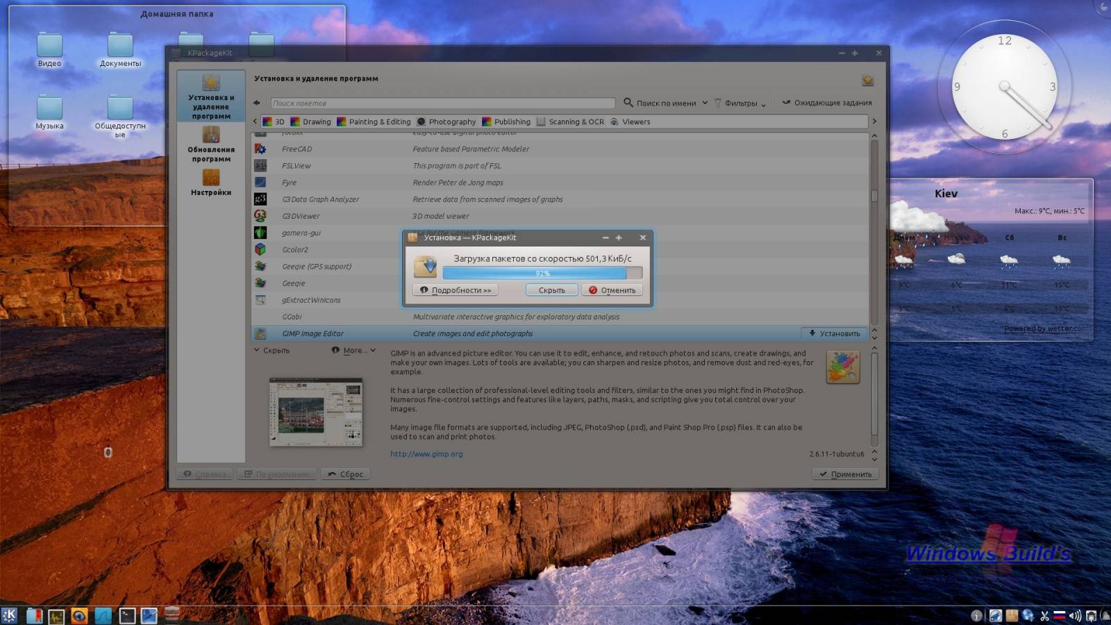The image size is (1111, 625).
Task: Expand Подробности in install dialog
Action: [x=456, y=290]
